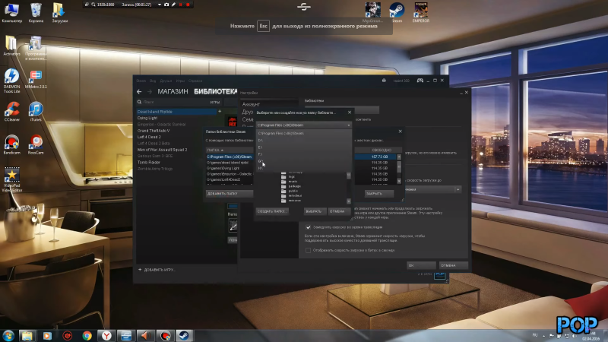Open the Друзья menu in Steam

pos(166,81)
